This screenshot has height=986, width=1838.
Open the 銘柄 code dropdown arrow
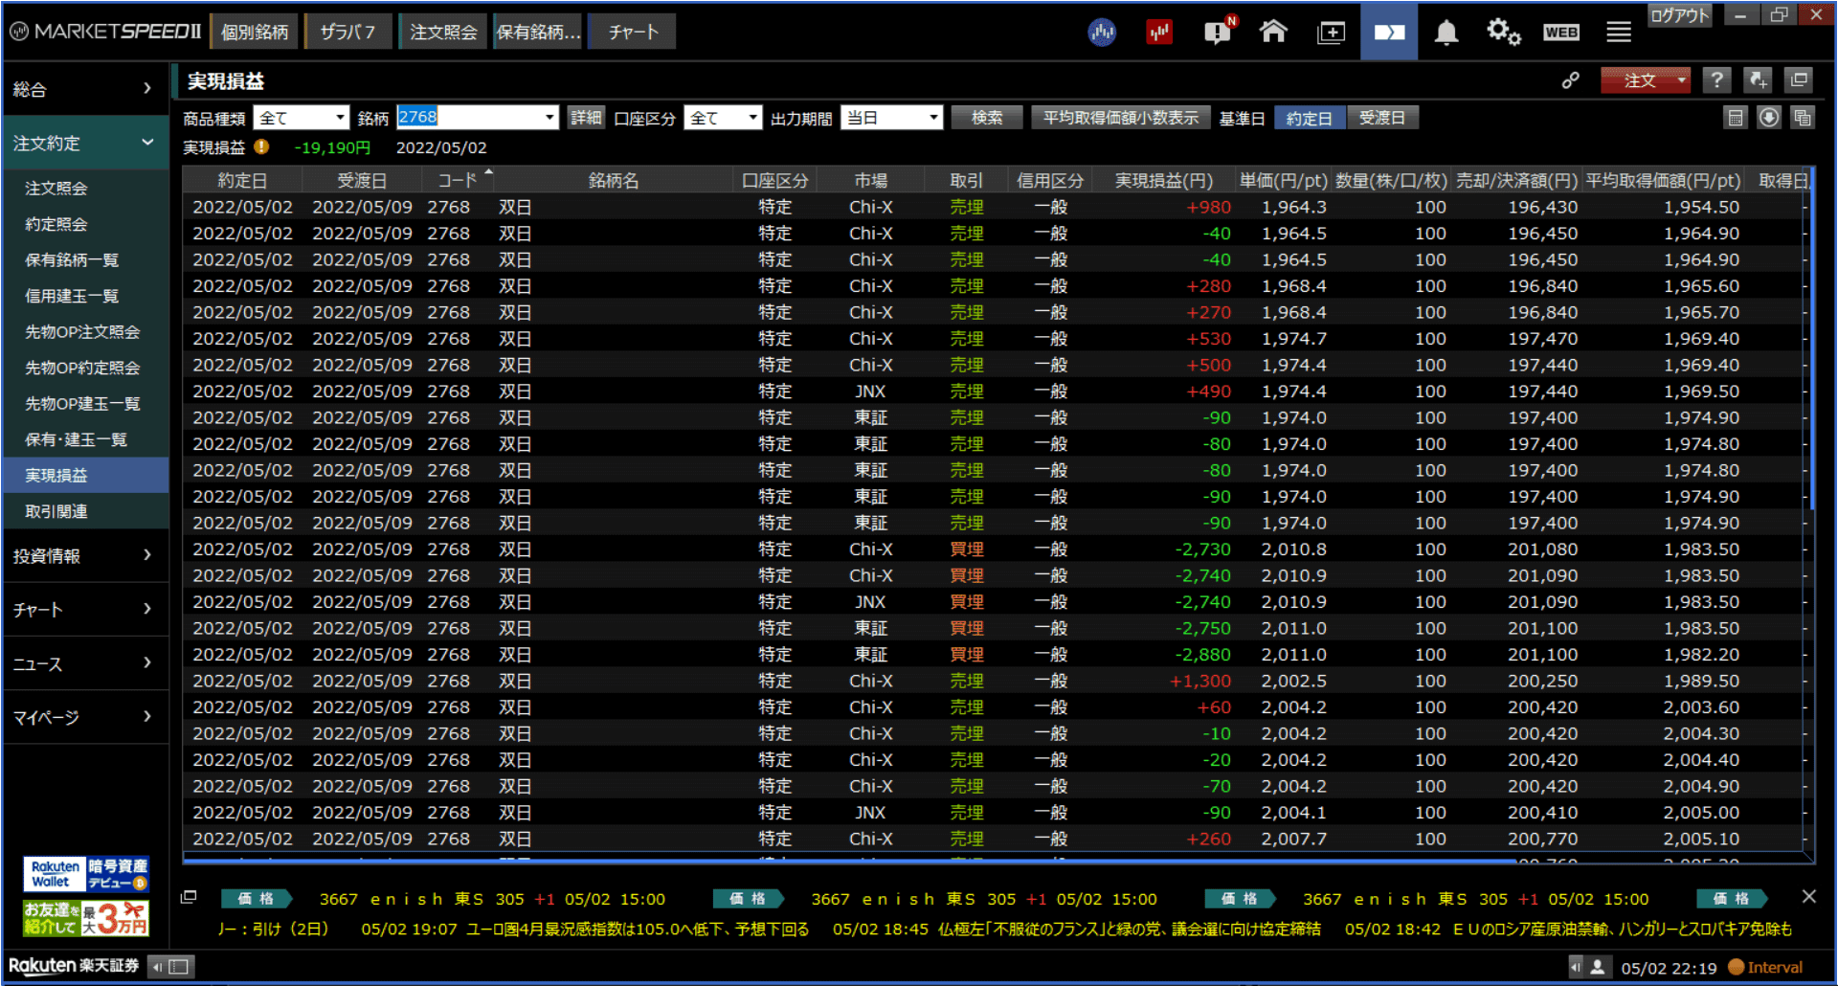(x=549, y=118)
